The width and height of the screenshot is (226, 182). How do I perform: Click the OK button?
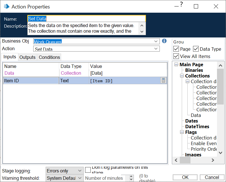click(x=185, y=177)
